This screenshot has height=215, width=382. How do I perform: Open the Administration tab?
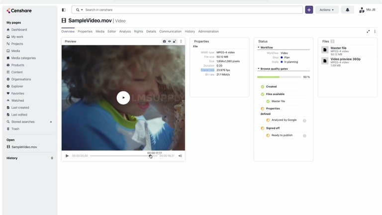tap(208, 31)
